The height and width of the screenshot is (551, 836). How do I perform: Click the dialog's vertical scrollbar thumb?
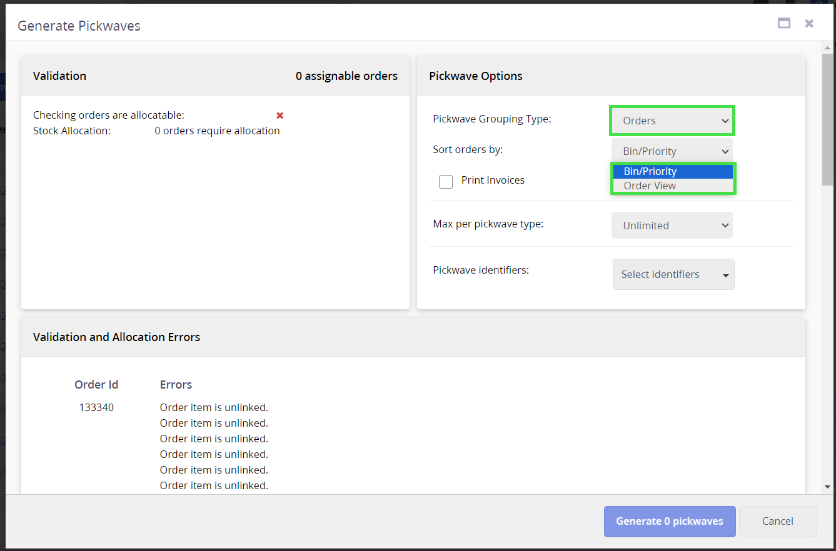tap(827, 119)
